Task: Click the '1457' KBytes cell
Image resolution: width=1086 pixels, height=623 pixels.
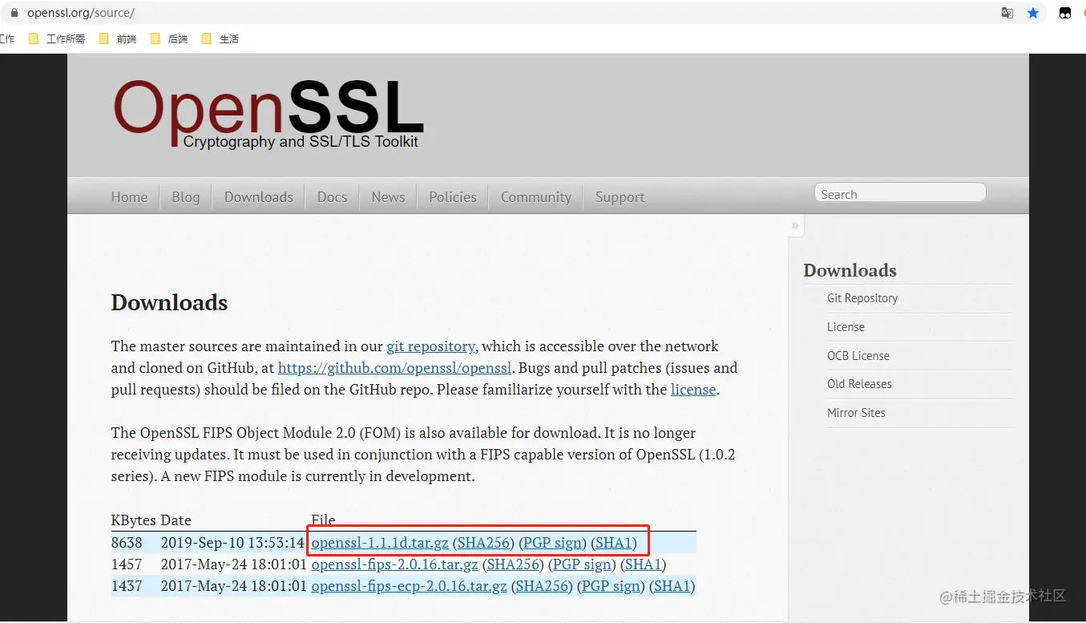Action: (x=127, y=564)
